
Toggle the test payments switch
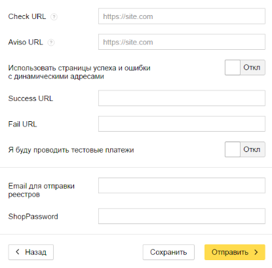[x=245, y=149]
